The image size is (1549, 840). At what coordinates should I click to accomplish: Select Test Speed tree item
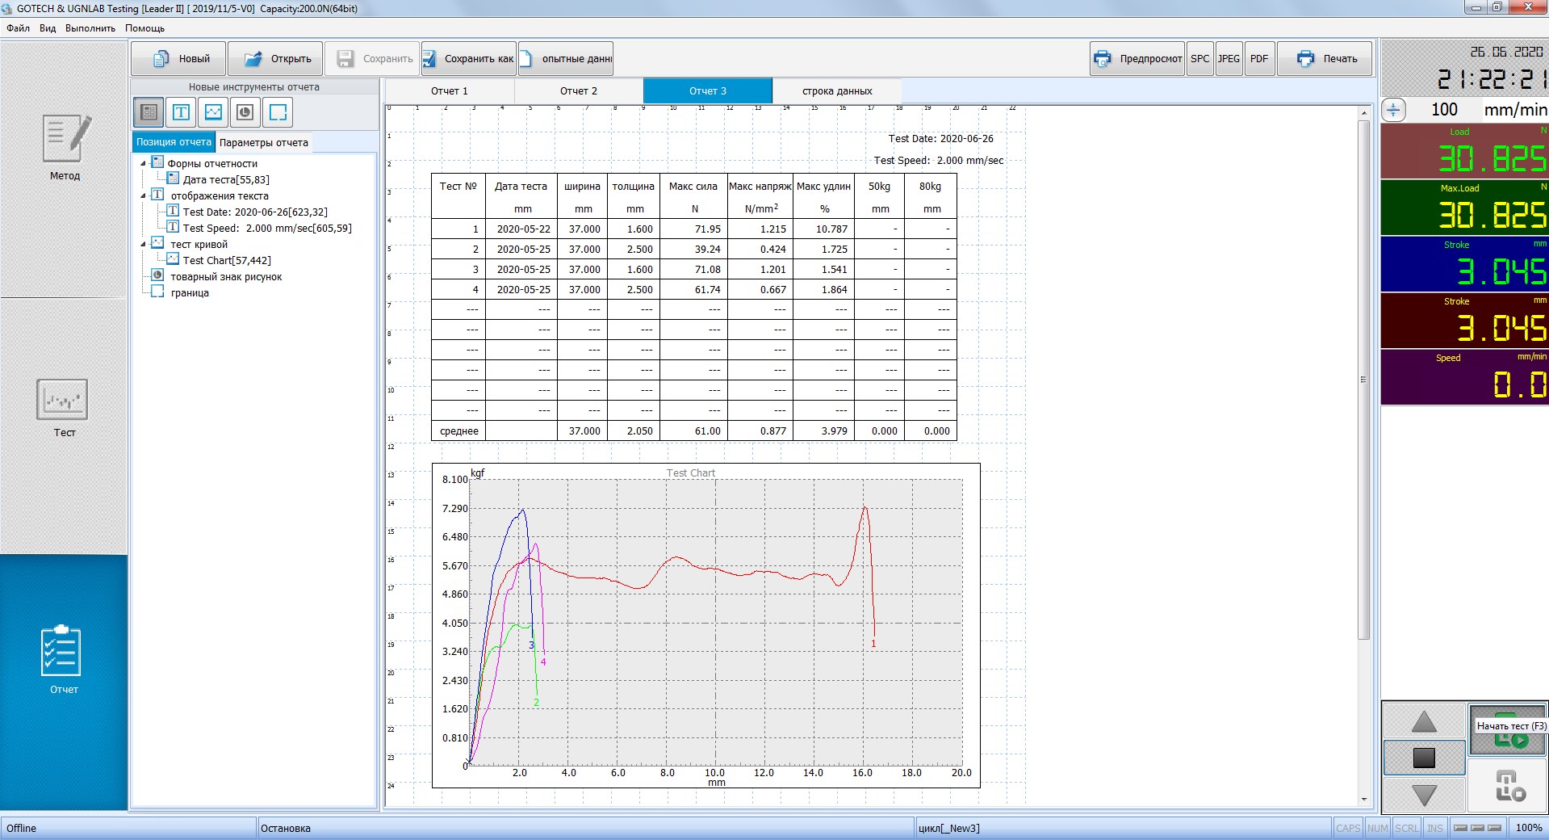point(267,229)
